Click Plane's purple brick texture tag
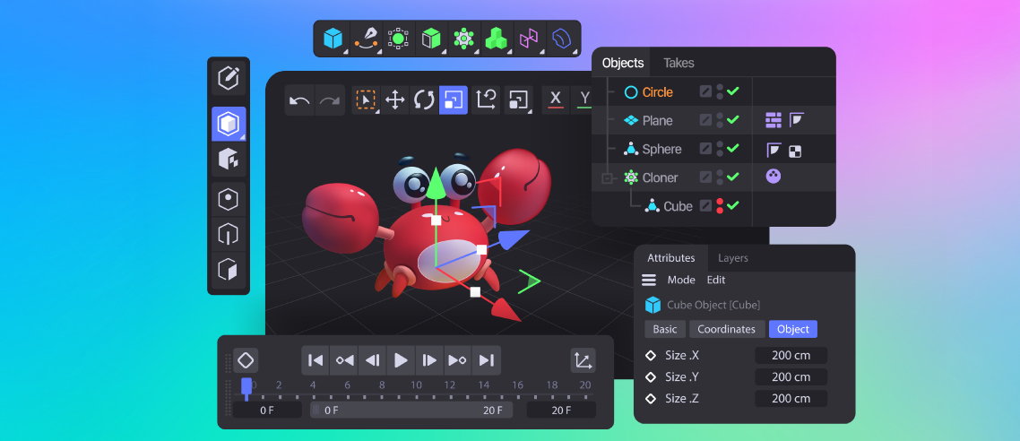The height and width of the screenshot is (441, 1020). pos(773,120)
